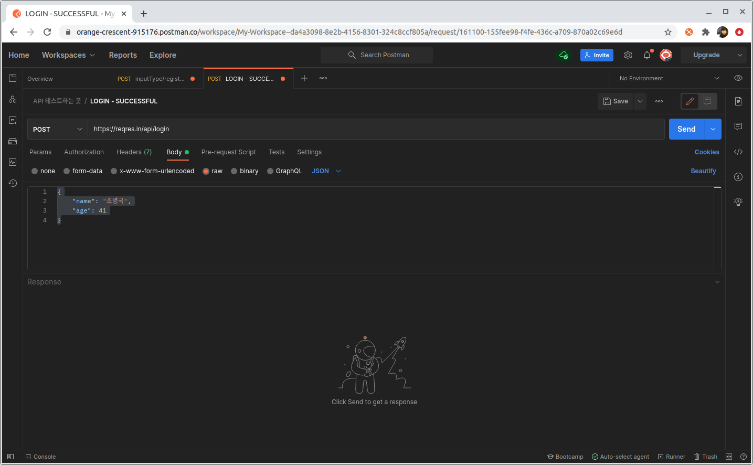Switch to comment mode icon
Image resolution: width=753 pixels, height=465 pixels.
click(x=707, y=101)
